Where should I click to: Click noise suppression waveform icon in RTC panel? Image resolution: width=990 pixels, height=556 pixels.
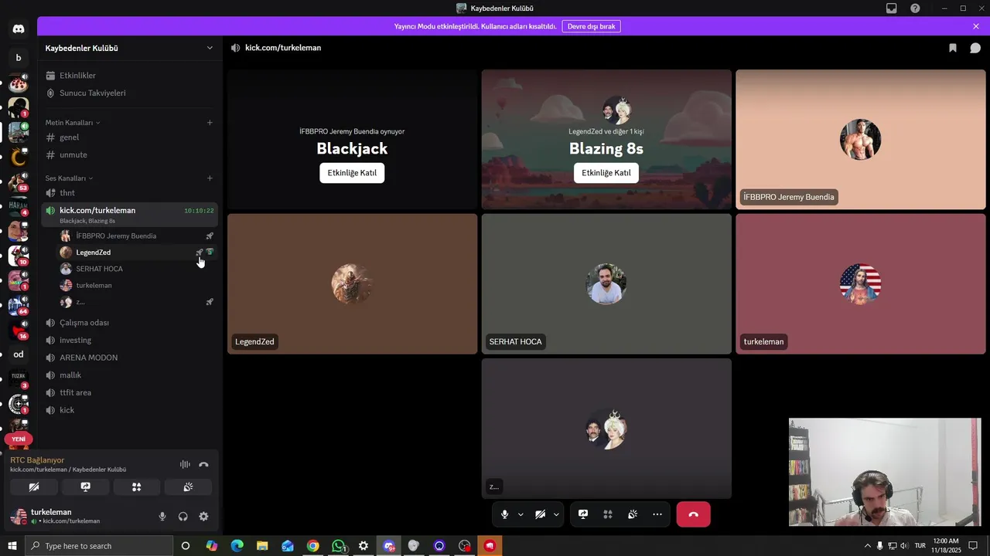click(x=185, y=464)
